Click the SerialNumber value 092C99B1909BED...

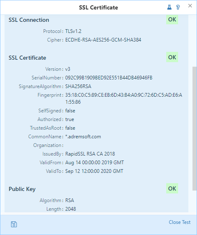point(109,78)
